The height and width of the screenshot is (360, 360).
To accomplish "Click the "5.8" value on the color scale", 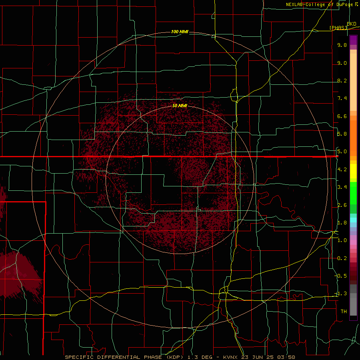I will point(342,134).
